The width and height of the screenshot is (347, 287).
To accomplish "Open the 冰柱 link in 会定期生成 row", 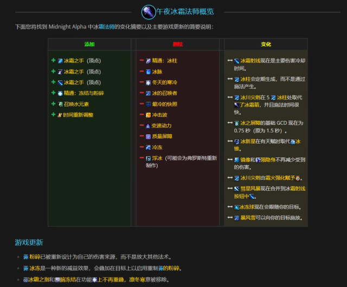I will [x=246, y=79].
